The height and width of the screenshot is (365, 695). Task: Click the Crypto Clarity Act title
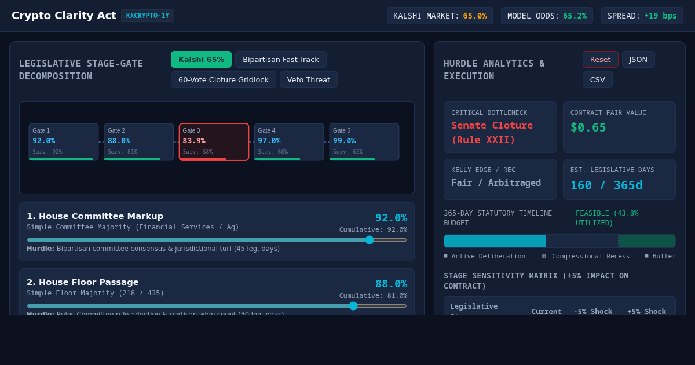point(64,16)
